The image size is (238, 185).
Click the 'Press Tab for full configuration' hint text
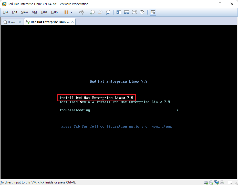(118, 127)
